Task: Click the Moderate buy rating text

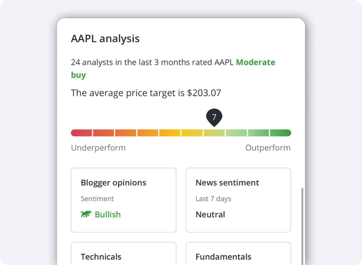Action: (x=255, y=63)
